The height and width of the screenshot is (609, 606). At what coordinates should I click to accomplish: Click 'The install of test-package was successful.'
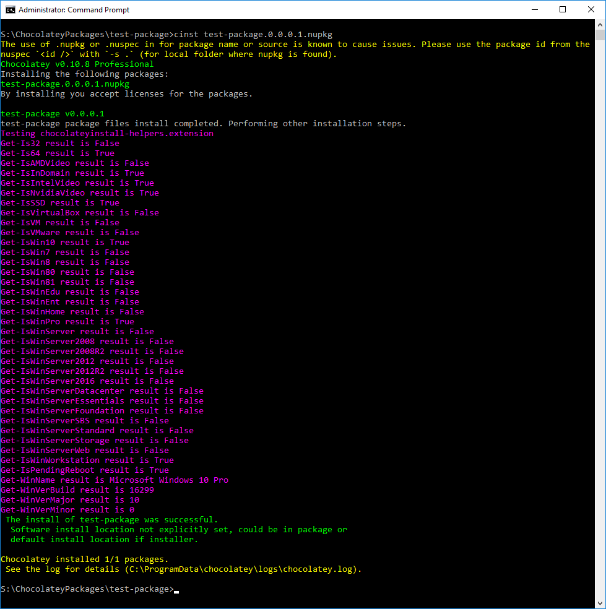(x=112, y=520)
